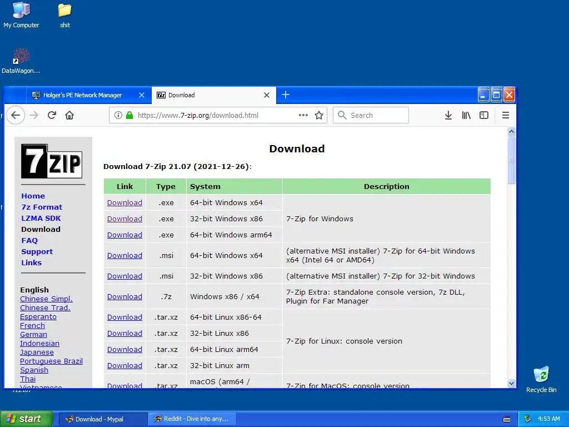Download the 64-bit Windows arm64 .exe
The width and height of the screenshot is (569, 427).
coord(124,235)
